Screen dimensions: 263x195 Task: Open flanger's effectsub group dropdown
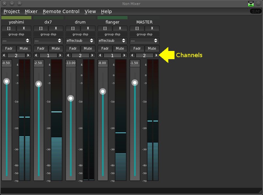tap(113, 41)
